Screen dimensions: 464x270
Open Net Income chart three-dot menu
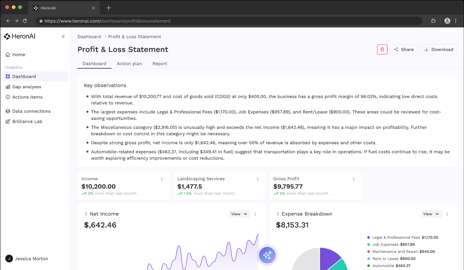click(x=255, y=214)
